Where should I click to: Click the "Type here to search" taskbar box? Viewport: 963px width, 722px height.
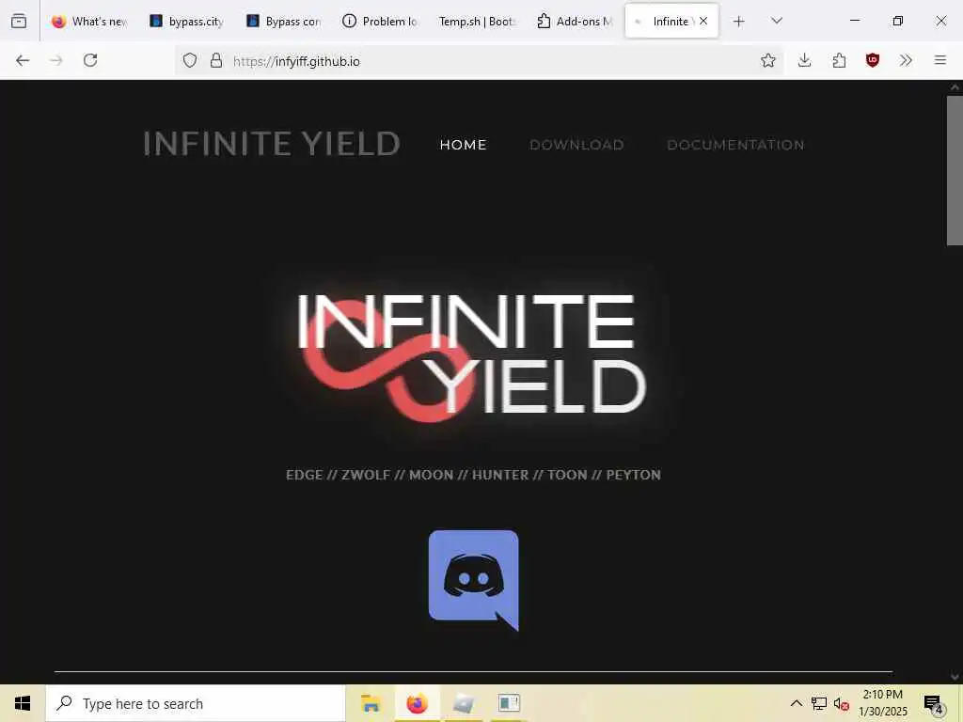[x=196, y=703]
